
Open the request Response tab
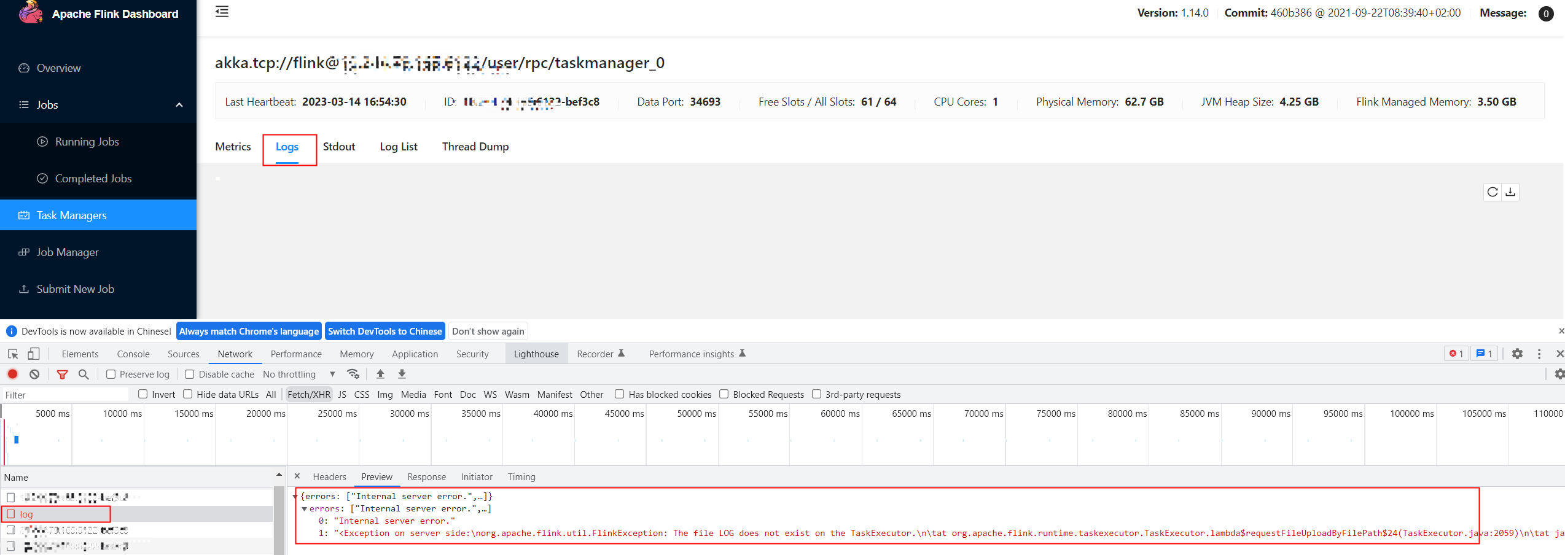coord(427,477)
